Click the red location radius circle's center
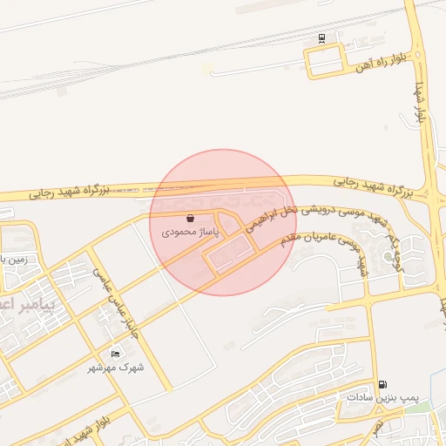446x446 pixels. [223, 223]
